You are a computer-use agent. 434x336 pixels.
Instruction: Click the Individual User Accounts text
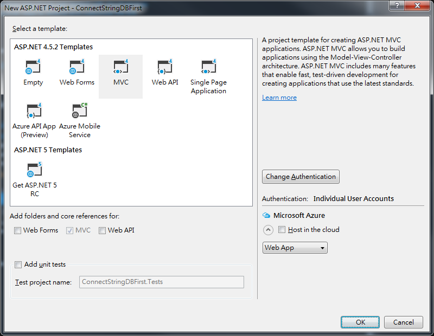tap(354, 198)
